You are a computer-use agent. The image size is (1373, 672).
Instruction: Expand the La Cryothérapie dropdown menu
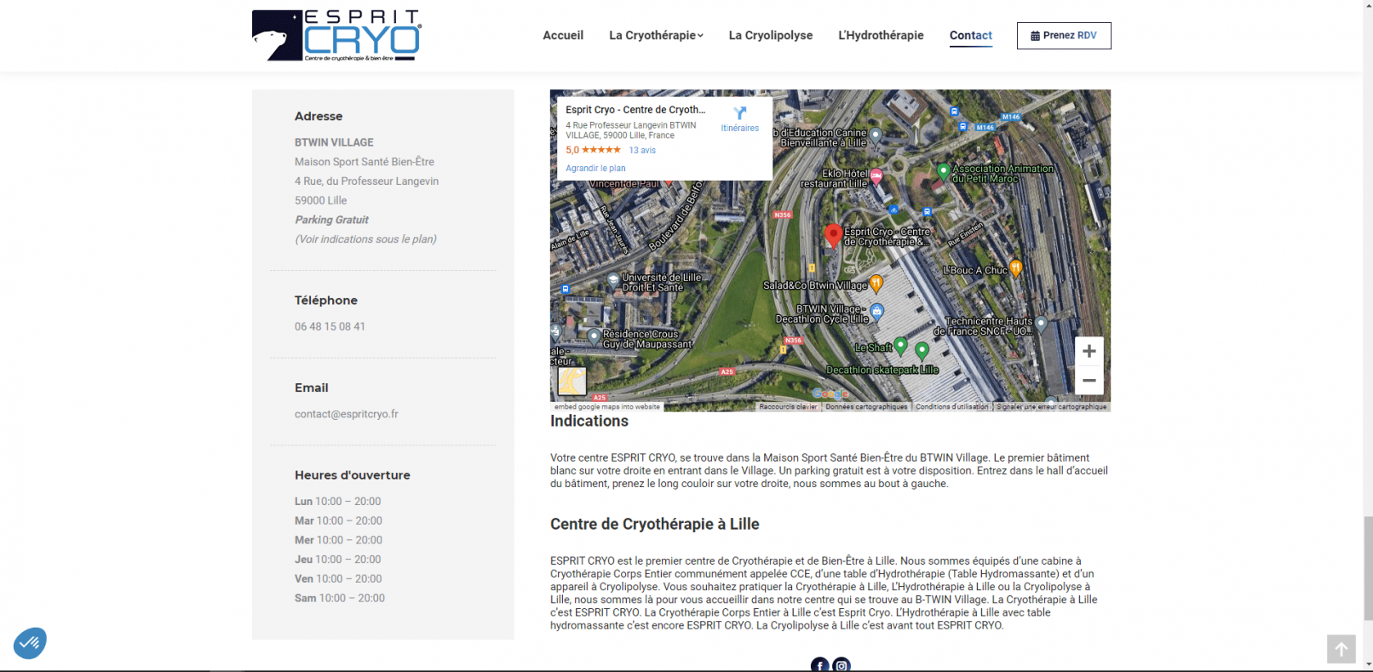[656, 36]
